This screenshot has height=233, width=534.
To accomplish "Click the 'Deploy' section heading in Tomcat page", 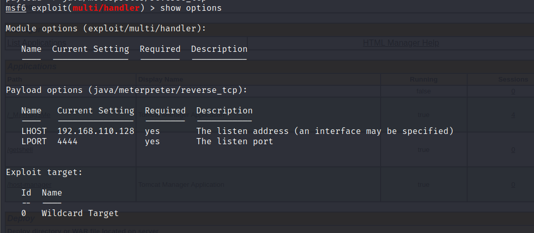I will point(21,219).
